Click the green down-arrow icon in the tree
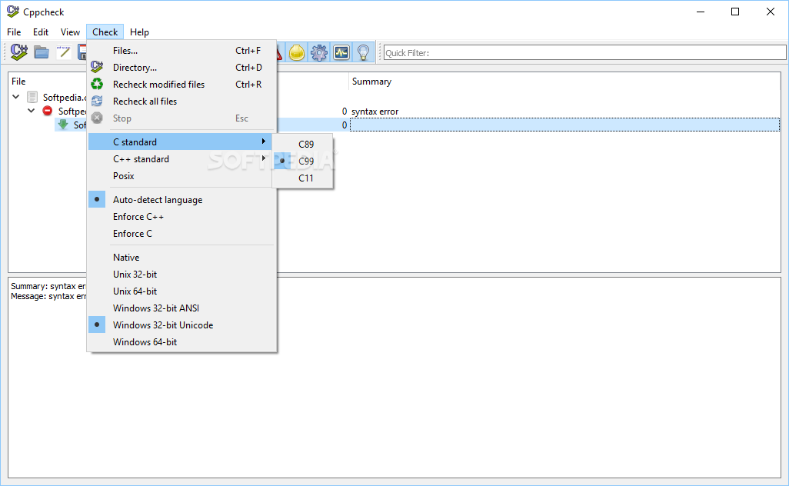Viewport: 789px width, 486px height. pos(63,125)
